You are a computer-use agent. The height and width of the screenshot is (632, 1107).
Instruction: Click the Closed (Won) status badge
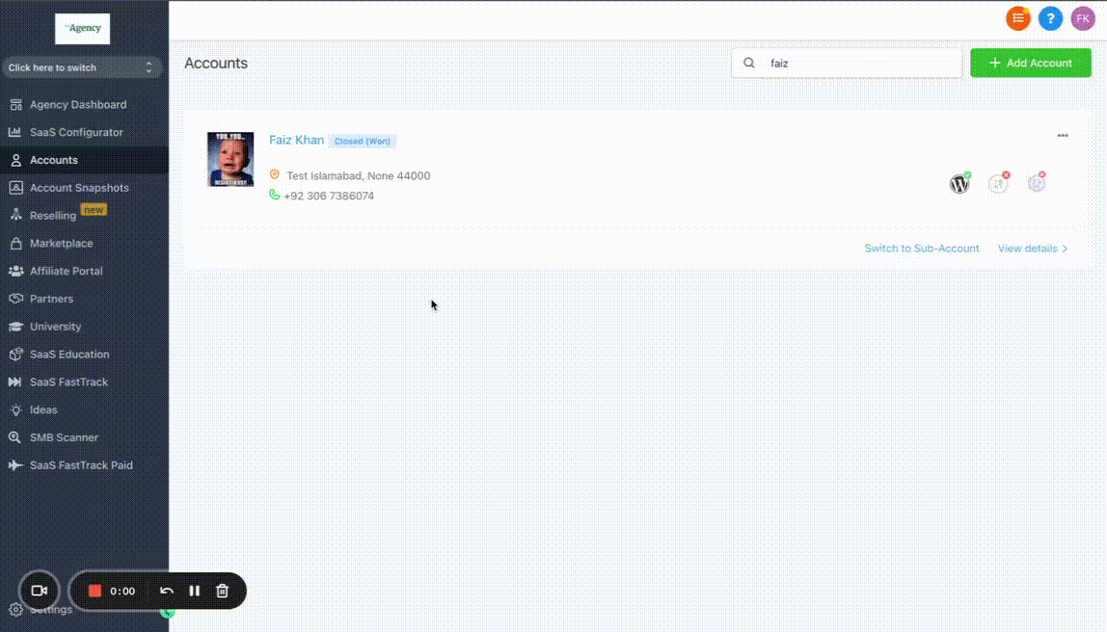pyautogui.click(x=363, y=141)
